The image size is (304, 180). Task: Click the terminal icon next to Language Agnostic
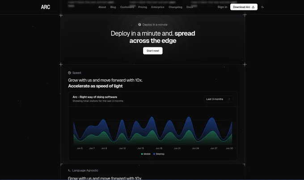[x=69, y=170]
